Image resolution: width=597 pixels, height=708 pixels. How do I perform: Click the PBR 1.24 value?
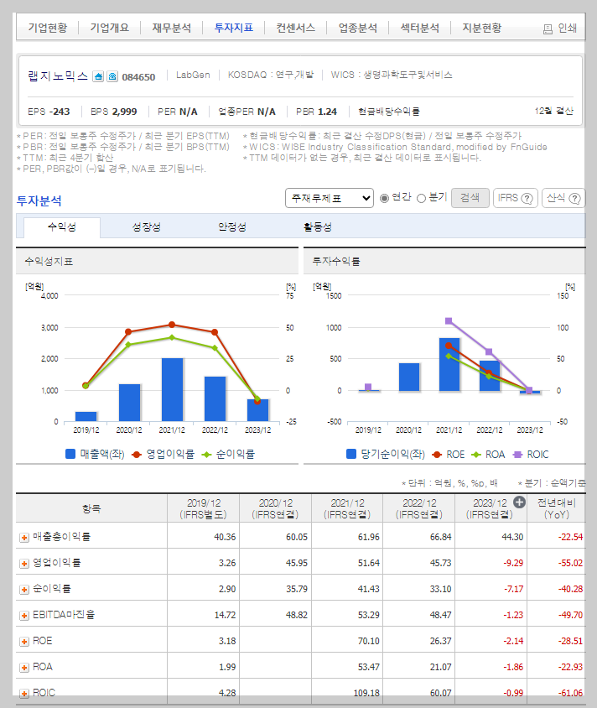point(327,112)
